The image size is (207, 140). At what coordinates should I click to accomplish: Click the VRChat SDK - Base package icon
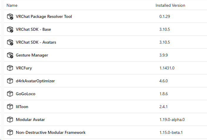point(10,29)
